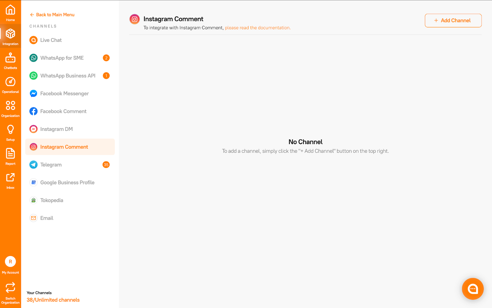Viewport: 492px width, 308px height.
Task: Click the Tokopedia icon
Action: point(34,200)
